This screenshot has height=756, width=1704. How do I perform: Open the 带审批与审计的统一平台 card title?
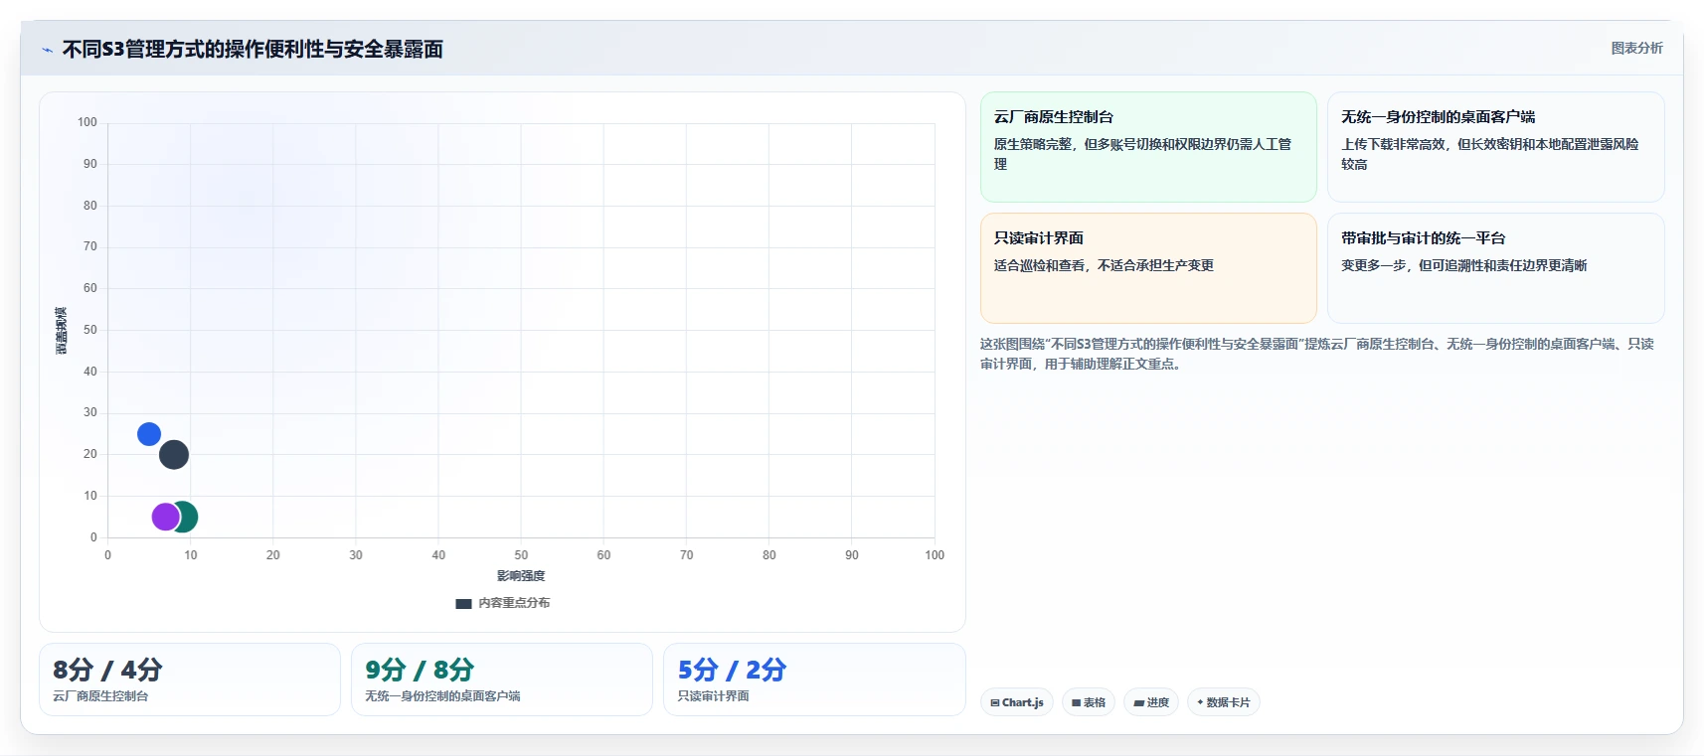(1423, 238)
